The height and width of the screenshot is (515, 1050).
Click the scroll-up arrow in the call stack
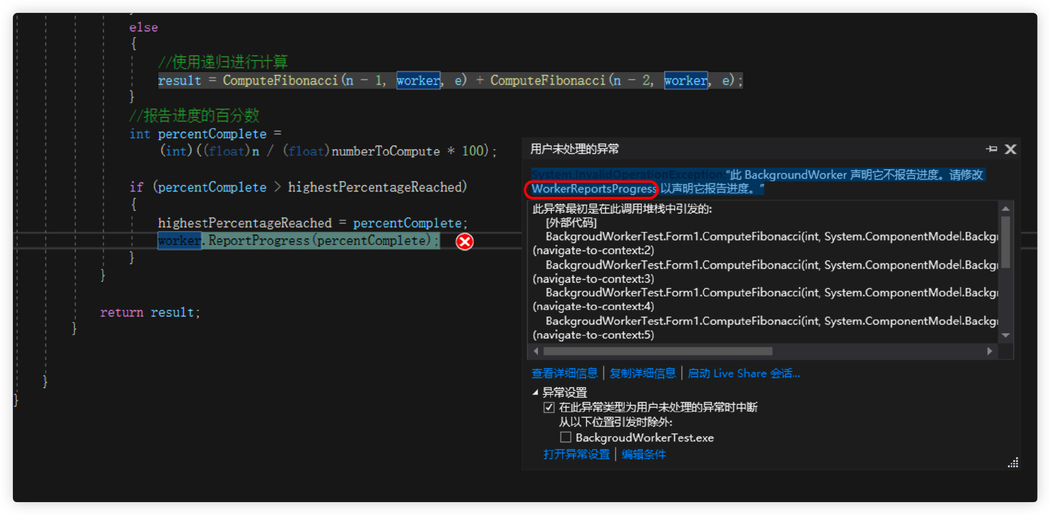[1006, 208]
